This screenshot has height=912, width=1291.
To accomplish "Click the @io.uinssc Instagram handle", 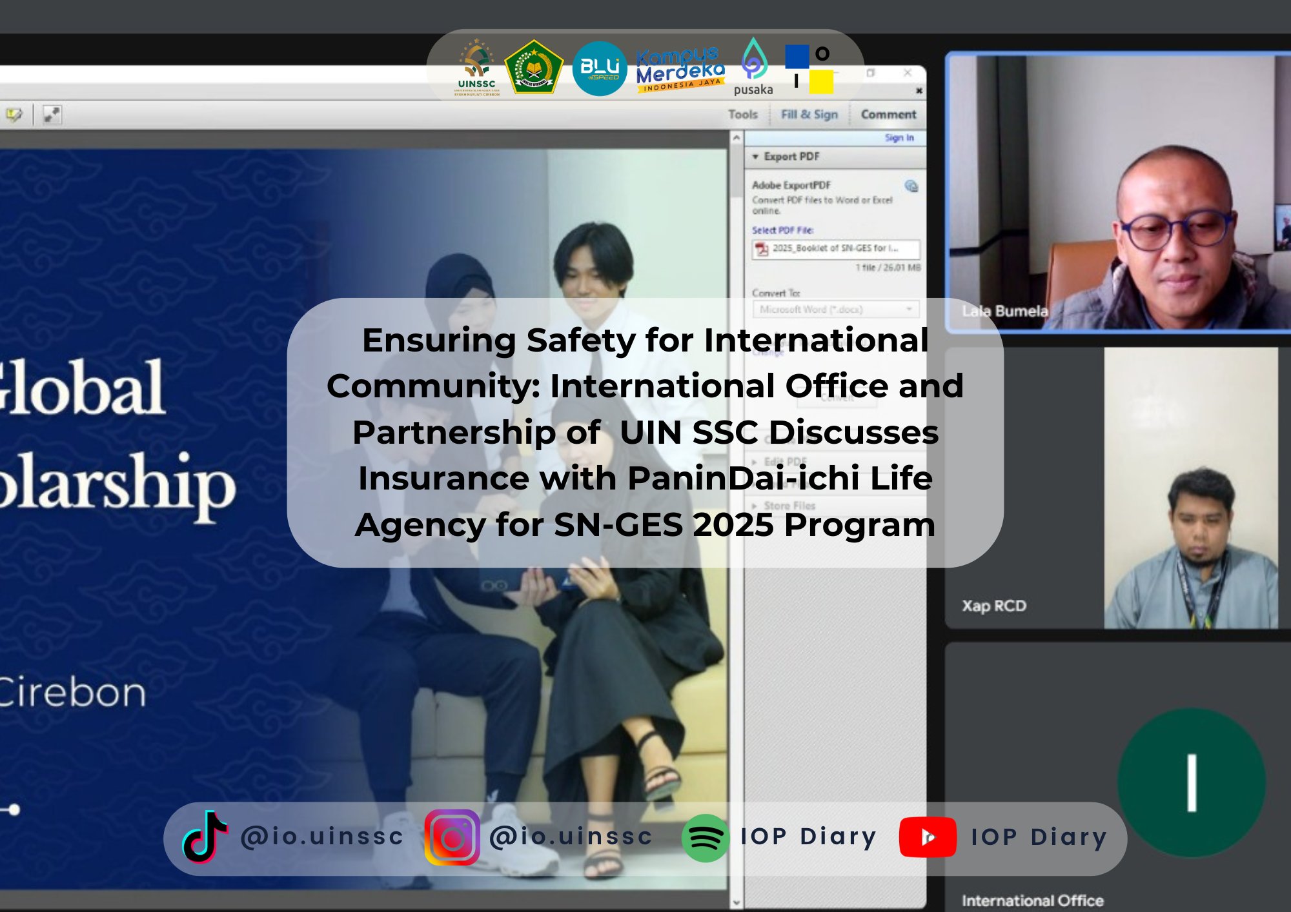I will tap(571, 837).
